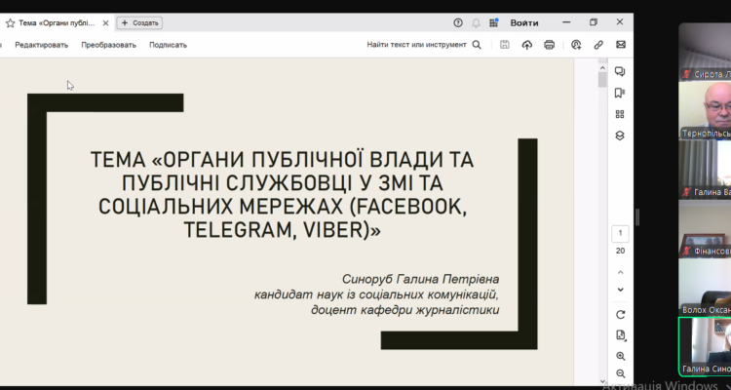Click the line "кандидат наук із соціальних комунікацій,"
This screenshot has height=390, width=731.
(x=376, y=294)
